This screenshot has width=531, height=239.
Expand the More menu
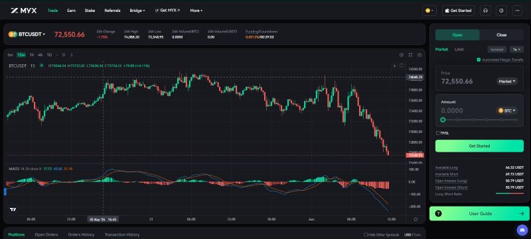pyautogui.click(x=196, y=11)
